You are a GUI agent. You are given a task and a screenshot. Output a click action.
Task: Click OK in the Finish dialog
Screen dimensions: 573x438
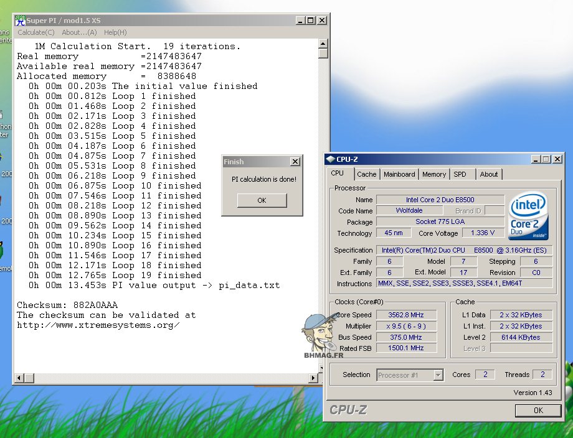tap(262, 200)
